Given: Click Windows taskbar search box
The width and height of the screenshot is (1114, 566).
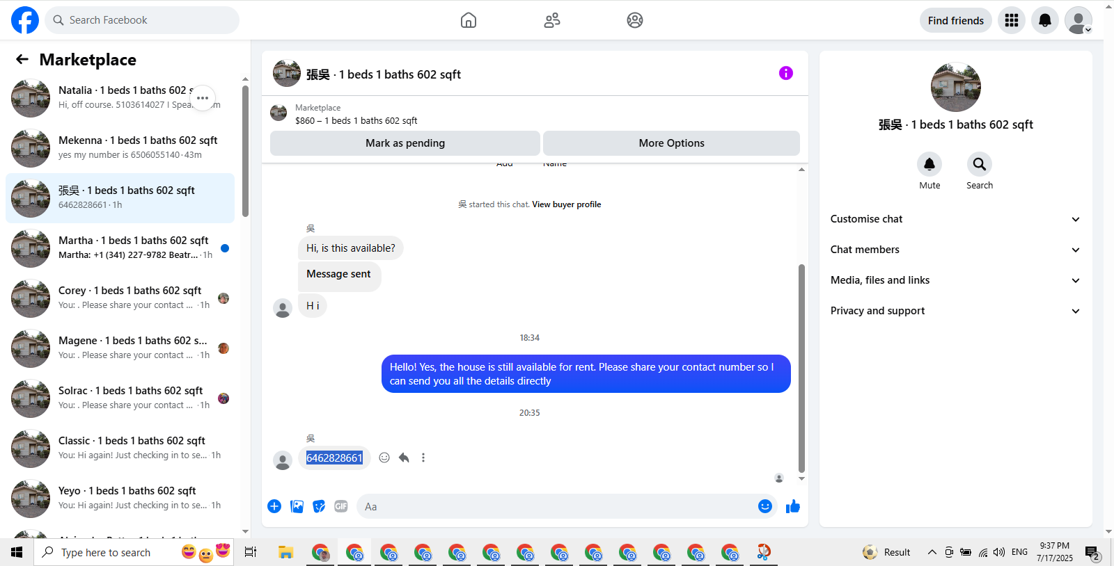Looking at the screenshot, I should click(134, 552).
